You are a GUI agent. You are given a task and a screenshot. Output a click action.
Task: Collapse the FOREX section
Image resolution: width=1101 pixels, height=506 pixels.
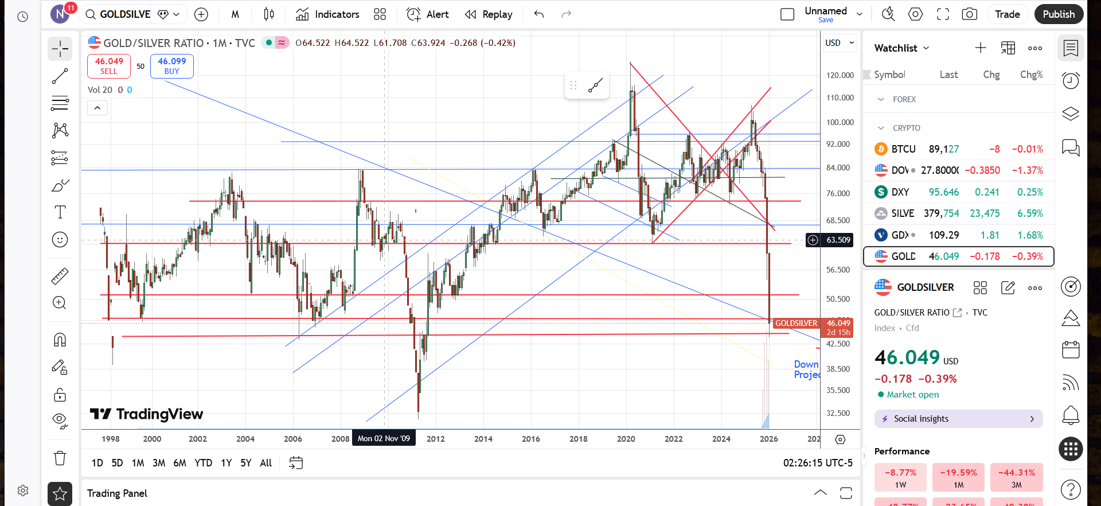point(881,99)
